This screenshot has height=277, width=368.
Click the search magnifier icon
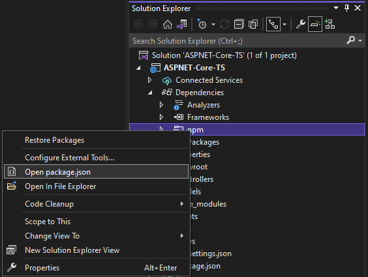[350, 40]
